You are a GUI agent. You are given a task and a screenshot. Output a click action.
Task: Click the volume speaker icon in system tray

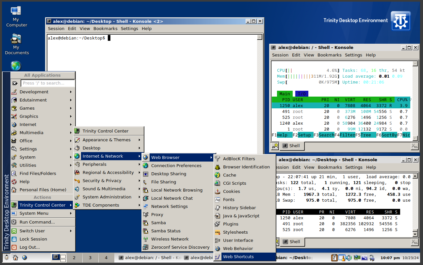click(349, 257)
